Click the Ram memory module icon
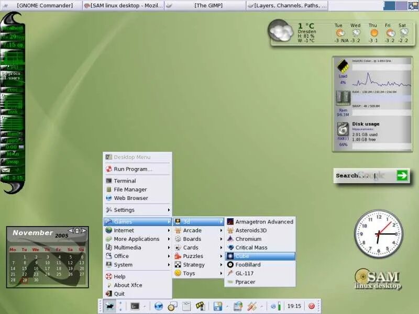 coord(343,98)
